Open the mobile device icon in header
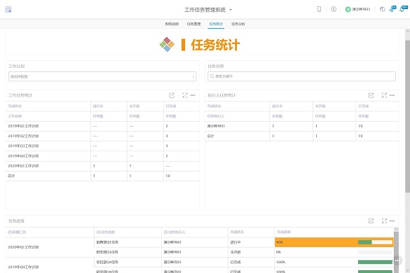Screen dimensions: 410x273 (x=319, y=9)
